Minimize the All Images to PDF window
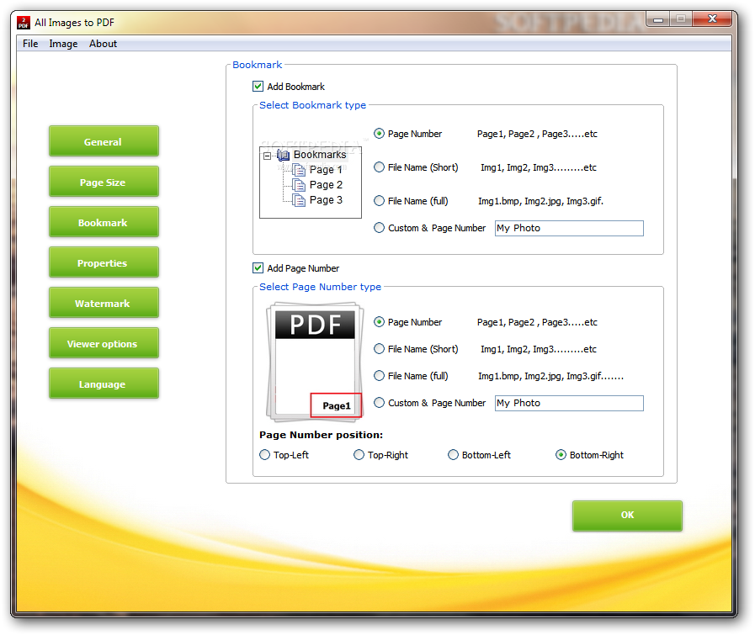The image size is (755, 635). (x=658, y=19)
